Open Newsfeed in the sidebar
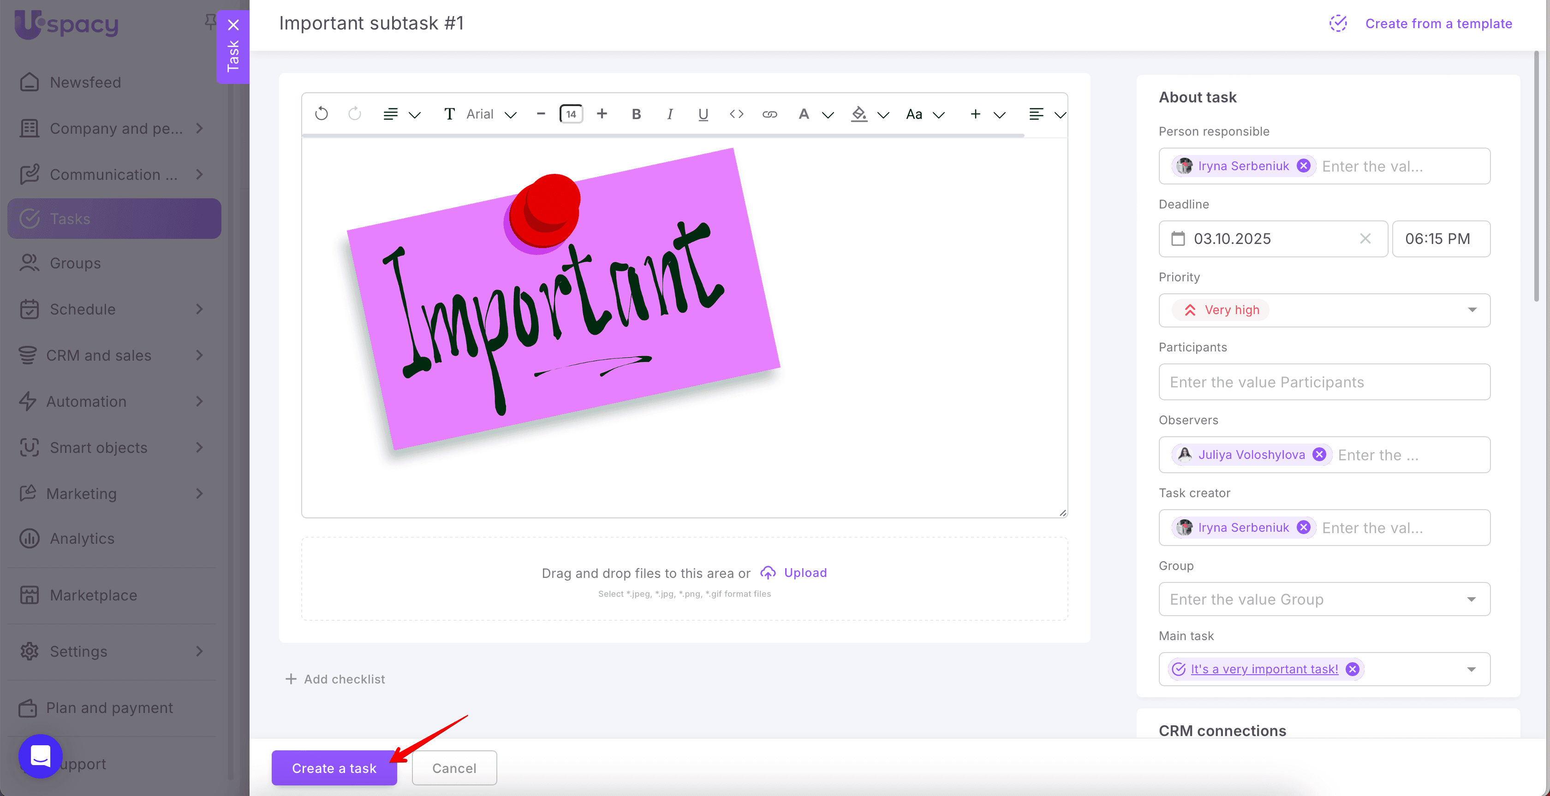The height and width of the screenshot is (796, 1550). [x=85, y=82]
